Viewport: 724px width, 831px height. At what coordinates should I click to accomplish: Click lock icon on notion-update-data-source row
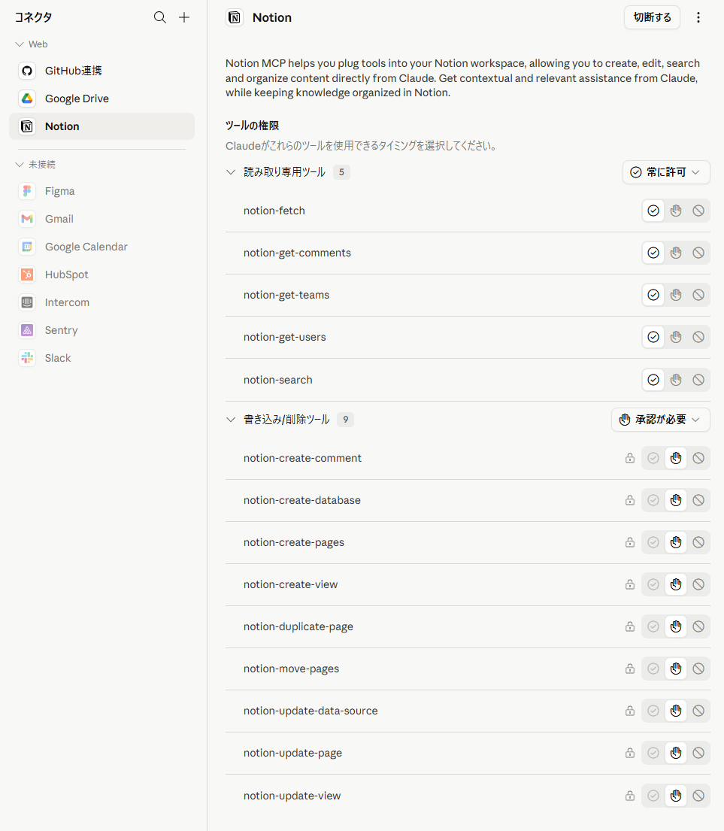tap(630, 711)
